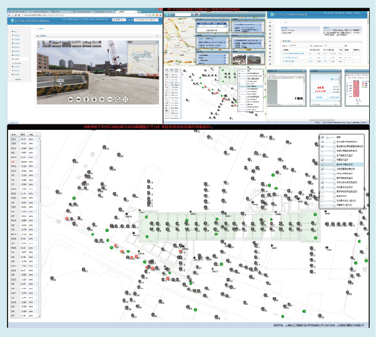
Task: Zoom in with the panorama plus icon
Action: [101, 99]
